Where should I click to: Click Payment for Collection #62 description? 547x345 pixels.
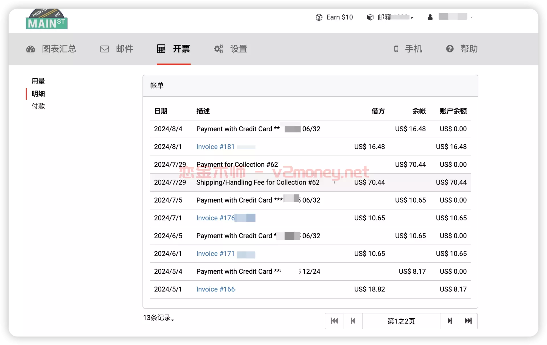(237, 164)
